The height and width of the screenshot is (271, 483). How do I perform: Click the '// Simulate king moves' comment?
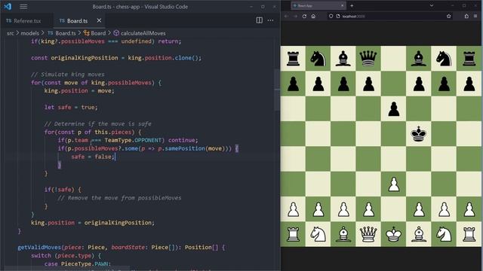[x=68, y=75]
